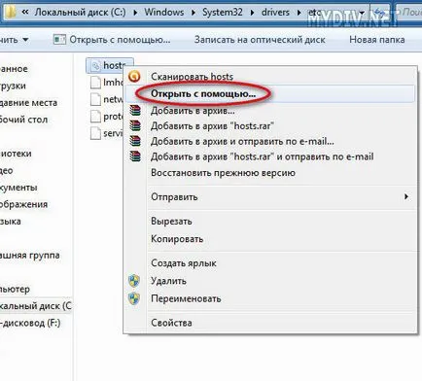Screen dimensions: 422x381
Task: Open Свойства from the context menu
Action: tap(269, 323)
